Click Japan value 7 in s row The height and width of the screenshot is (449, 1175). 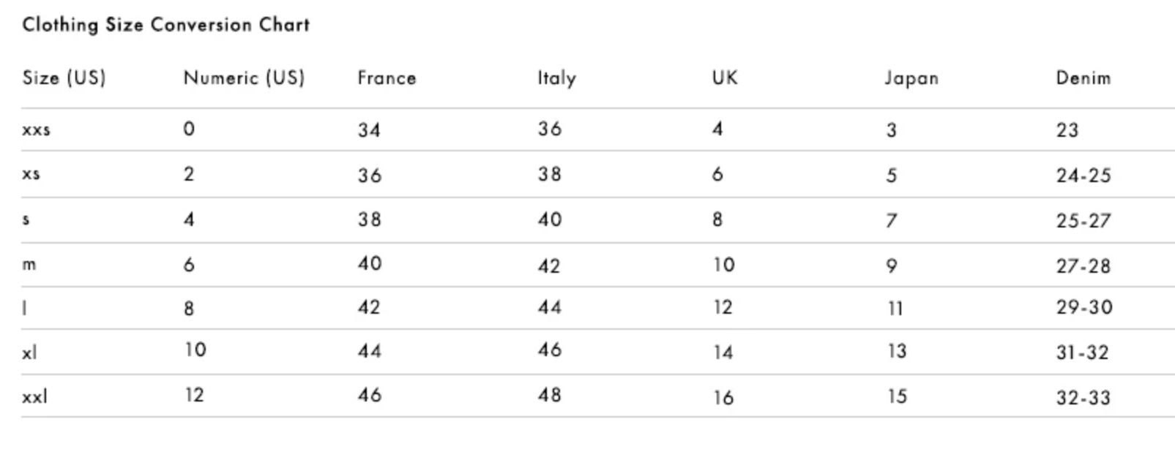point(891,220)
